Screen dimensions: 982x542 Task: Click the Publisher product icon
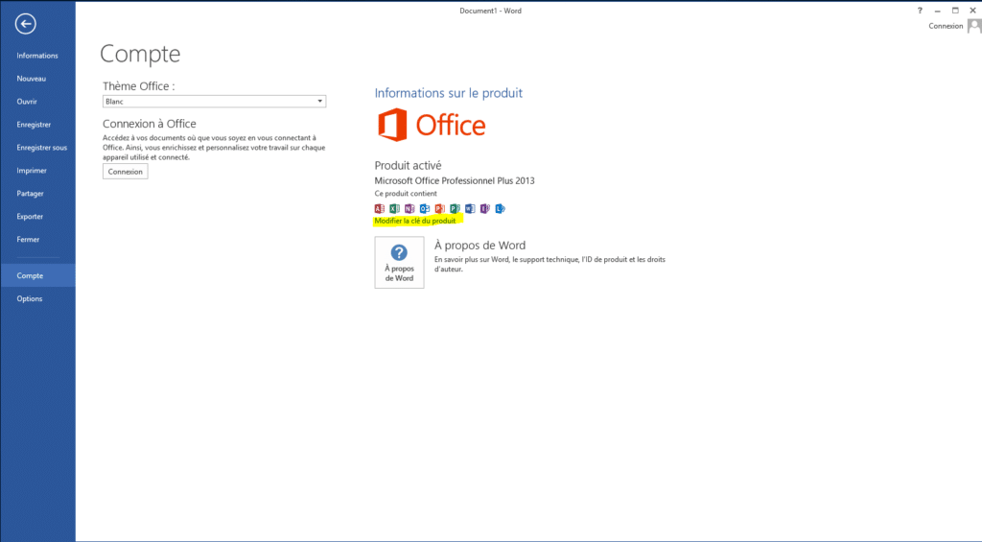tap(455, 208)
